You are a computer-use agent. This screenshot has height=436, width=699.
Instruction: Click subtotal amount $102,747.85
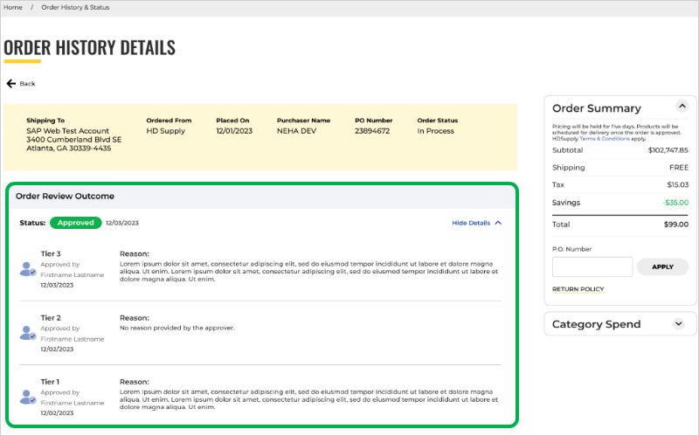click(x=668, y=149)
